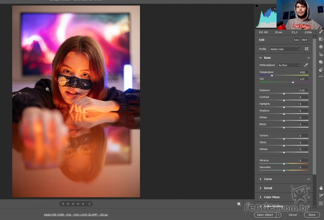Toggle Basic panel visibility eye
Viewport: 324px width, 220px height.
point(309,58)
